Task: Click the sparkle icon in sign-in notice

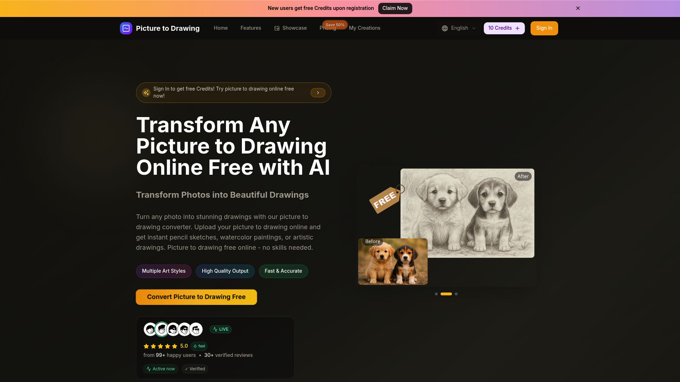Action: click(x=146, y=93)
